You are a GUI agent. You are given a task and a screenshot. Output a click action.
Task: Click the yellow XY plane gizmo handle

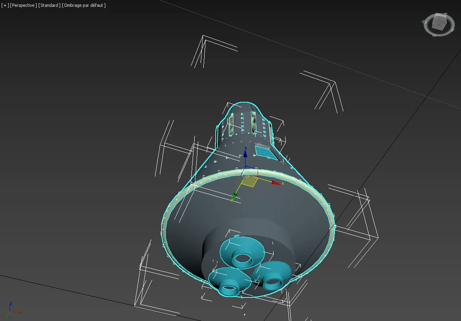249,182
